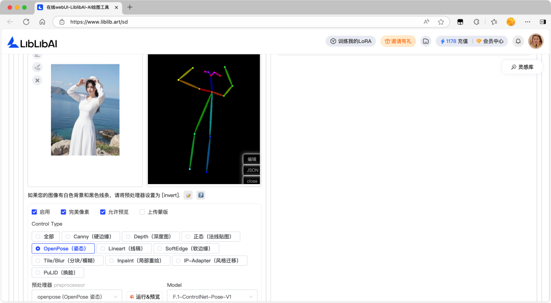Click the dark extension icon in toolbar

pos(460,22)
